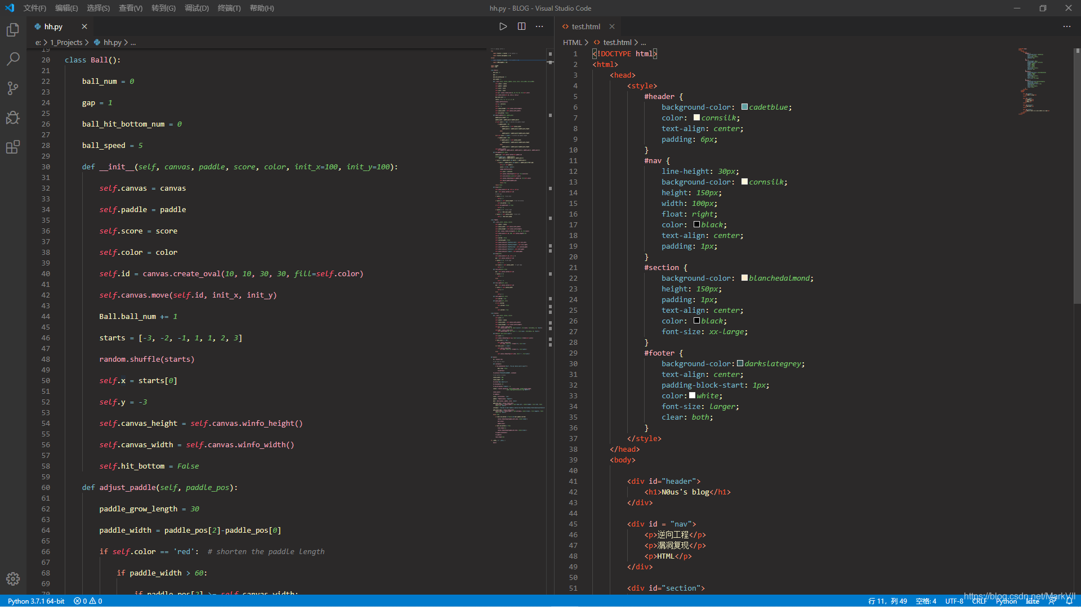Change CRLF line ending setting
Image resolution: width=1081 pixels, height=607 pixels.
click(979, 601)
